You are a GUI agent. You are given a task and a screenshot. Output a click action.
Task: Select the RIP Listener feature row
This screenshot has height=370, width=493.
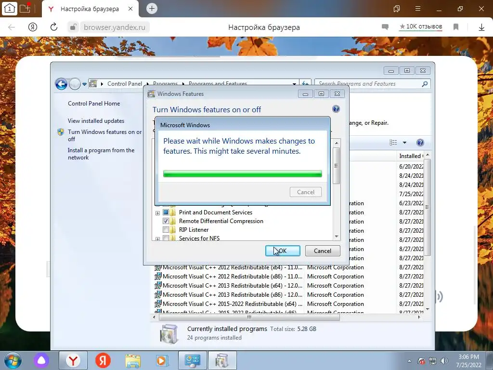pyautogui.click(x=194, y=230)
